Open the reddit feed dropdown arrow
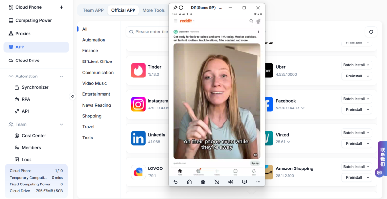This screenshot has width=387, height=199. pyautogui.click(x=194, y=21)
